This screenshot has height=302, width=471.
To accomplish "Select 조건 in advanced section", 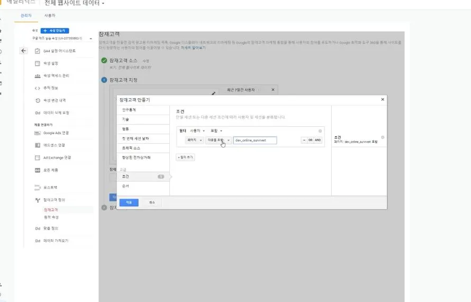I will [143, 177].
